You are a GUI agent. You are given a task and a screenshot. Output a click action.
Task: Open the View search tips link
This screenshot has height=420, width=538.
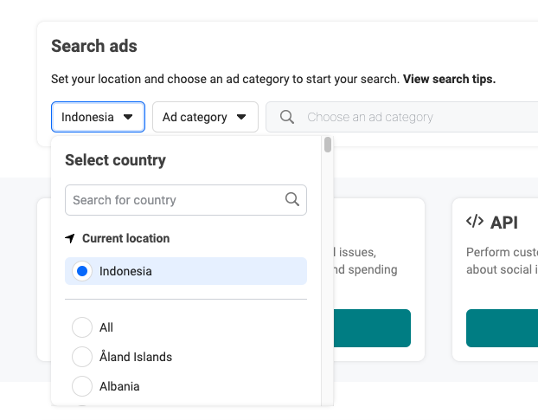[449, 79]
